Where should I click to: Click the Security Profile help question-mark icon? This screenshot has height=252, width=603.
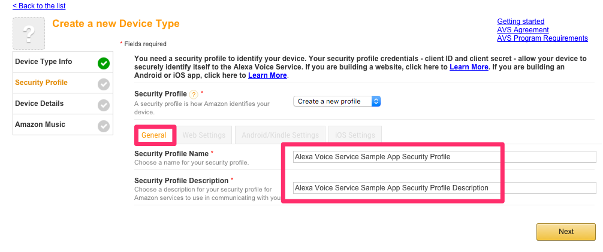click(194, 95)
